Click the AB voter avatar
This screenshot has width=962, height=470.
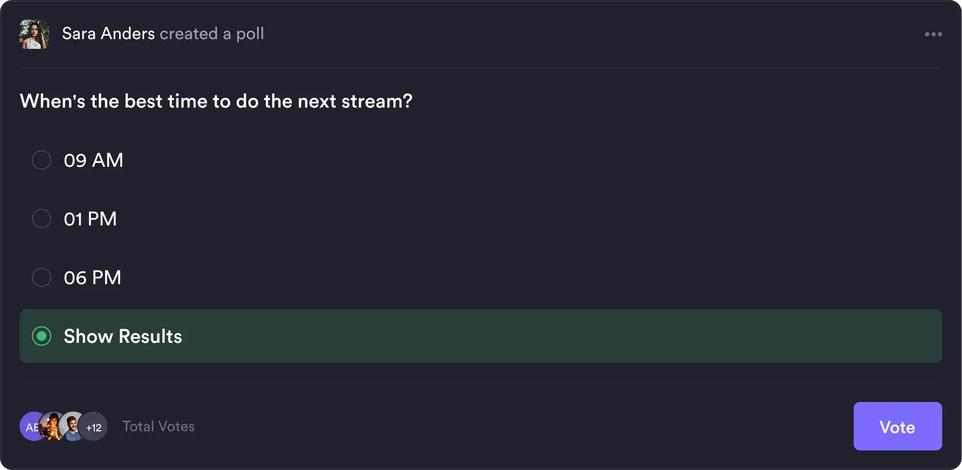point(31,426)
